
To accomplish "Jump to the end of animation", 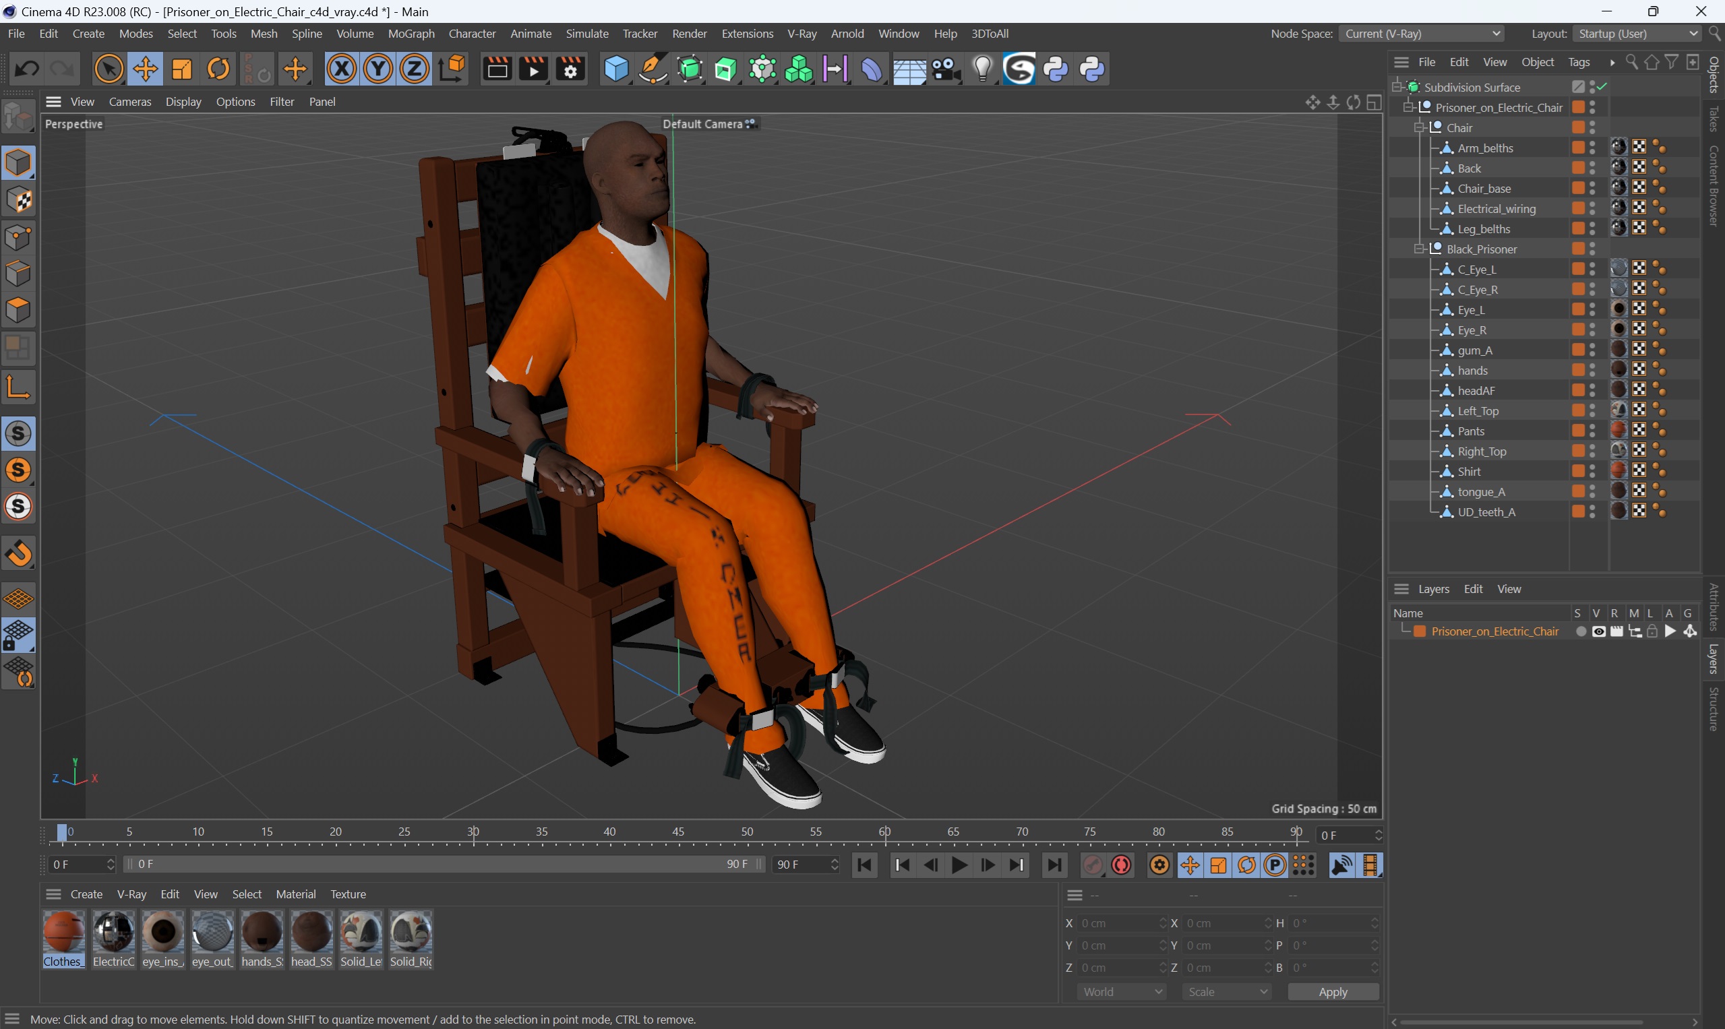I will pos(1054,865).
